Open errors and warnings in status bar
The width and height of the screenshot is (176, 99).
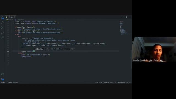click(x=16, y=82)
